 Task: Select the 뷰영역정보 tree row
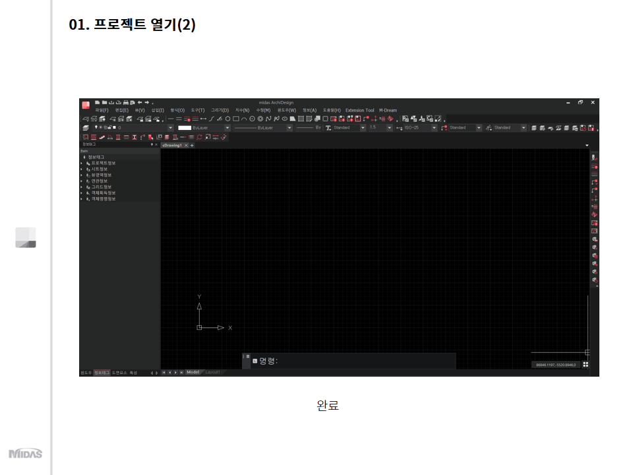coord(119,175)
